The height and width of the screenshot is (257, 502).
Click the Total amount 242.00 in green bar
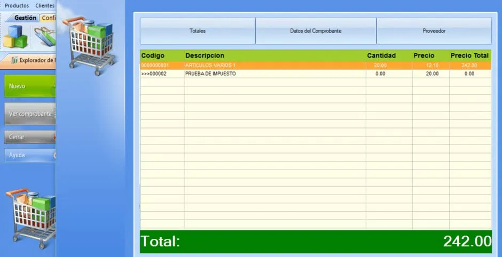pos(467,242)
